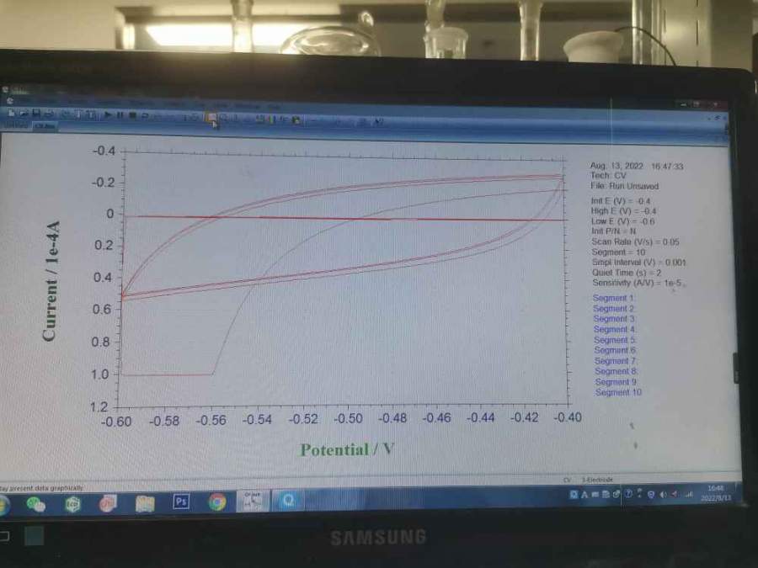
Task: Select the Segment 2 legend entry
Action: [613, 308]
